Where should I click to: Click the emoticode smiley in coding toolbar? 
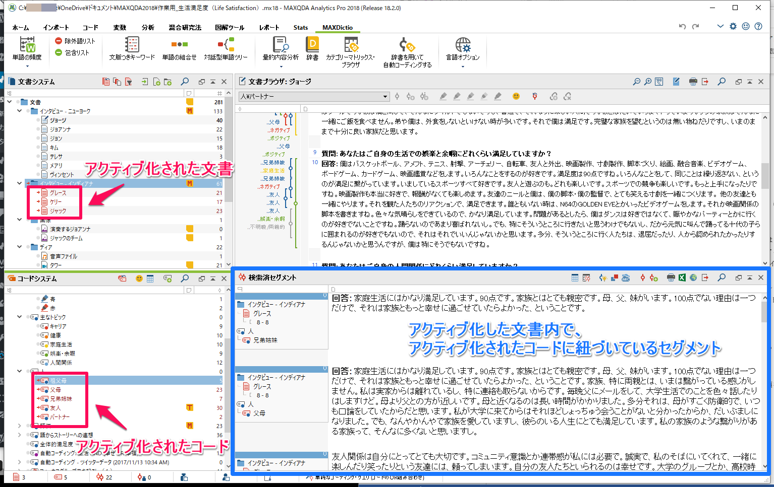pyautogui.click(x=516, y=96)
